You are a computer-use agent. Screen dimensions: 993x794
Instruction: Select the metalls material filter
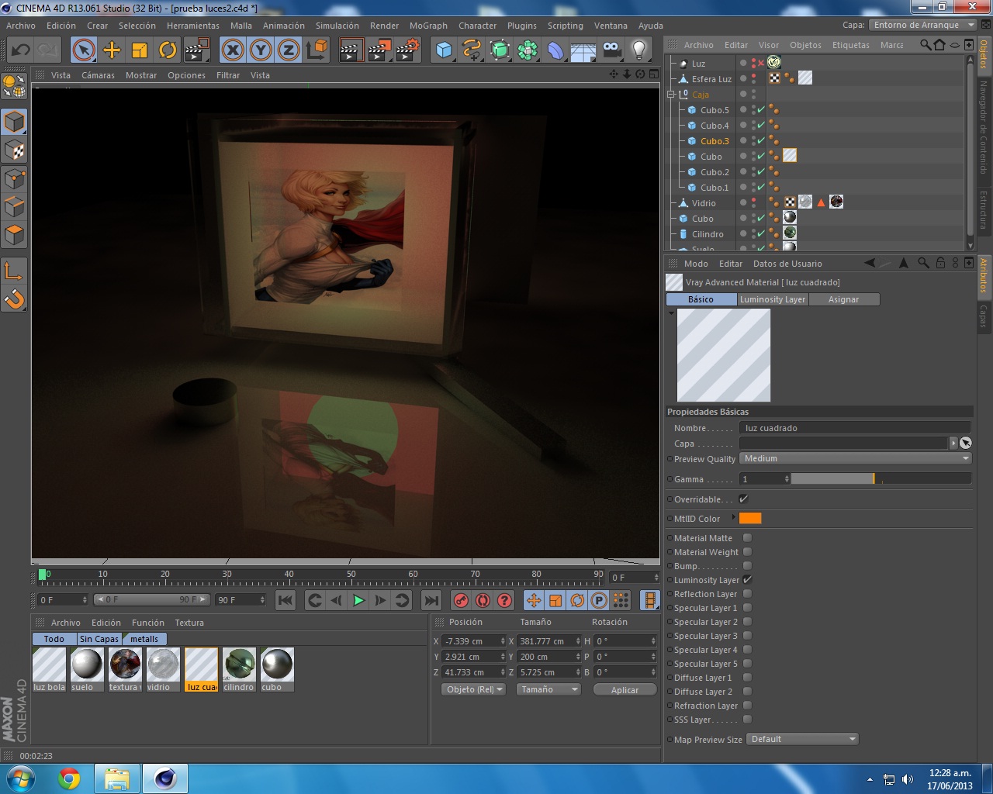[x=144, y=639]
